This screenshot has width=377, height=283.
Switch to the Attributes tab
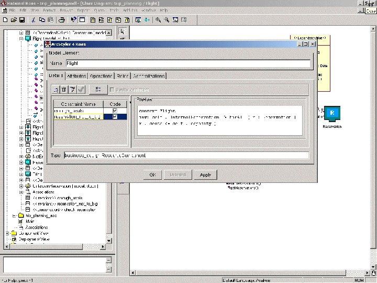[x=76, y=76]
